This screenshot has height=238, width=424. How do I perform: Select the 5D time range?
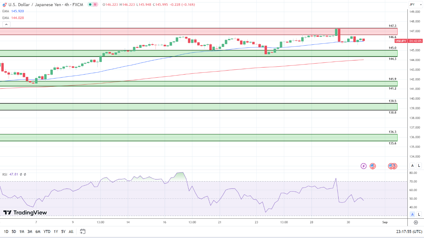coord(14,232)
